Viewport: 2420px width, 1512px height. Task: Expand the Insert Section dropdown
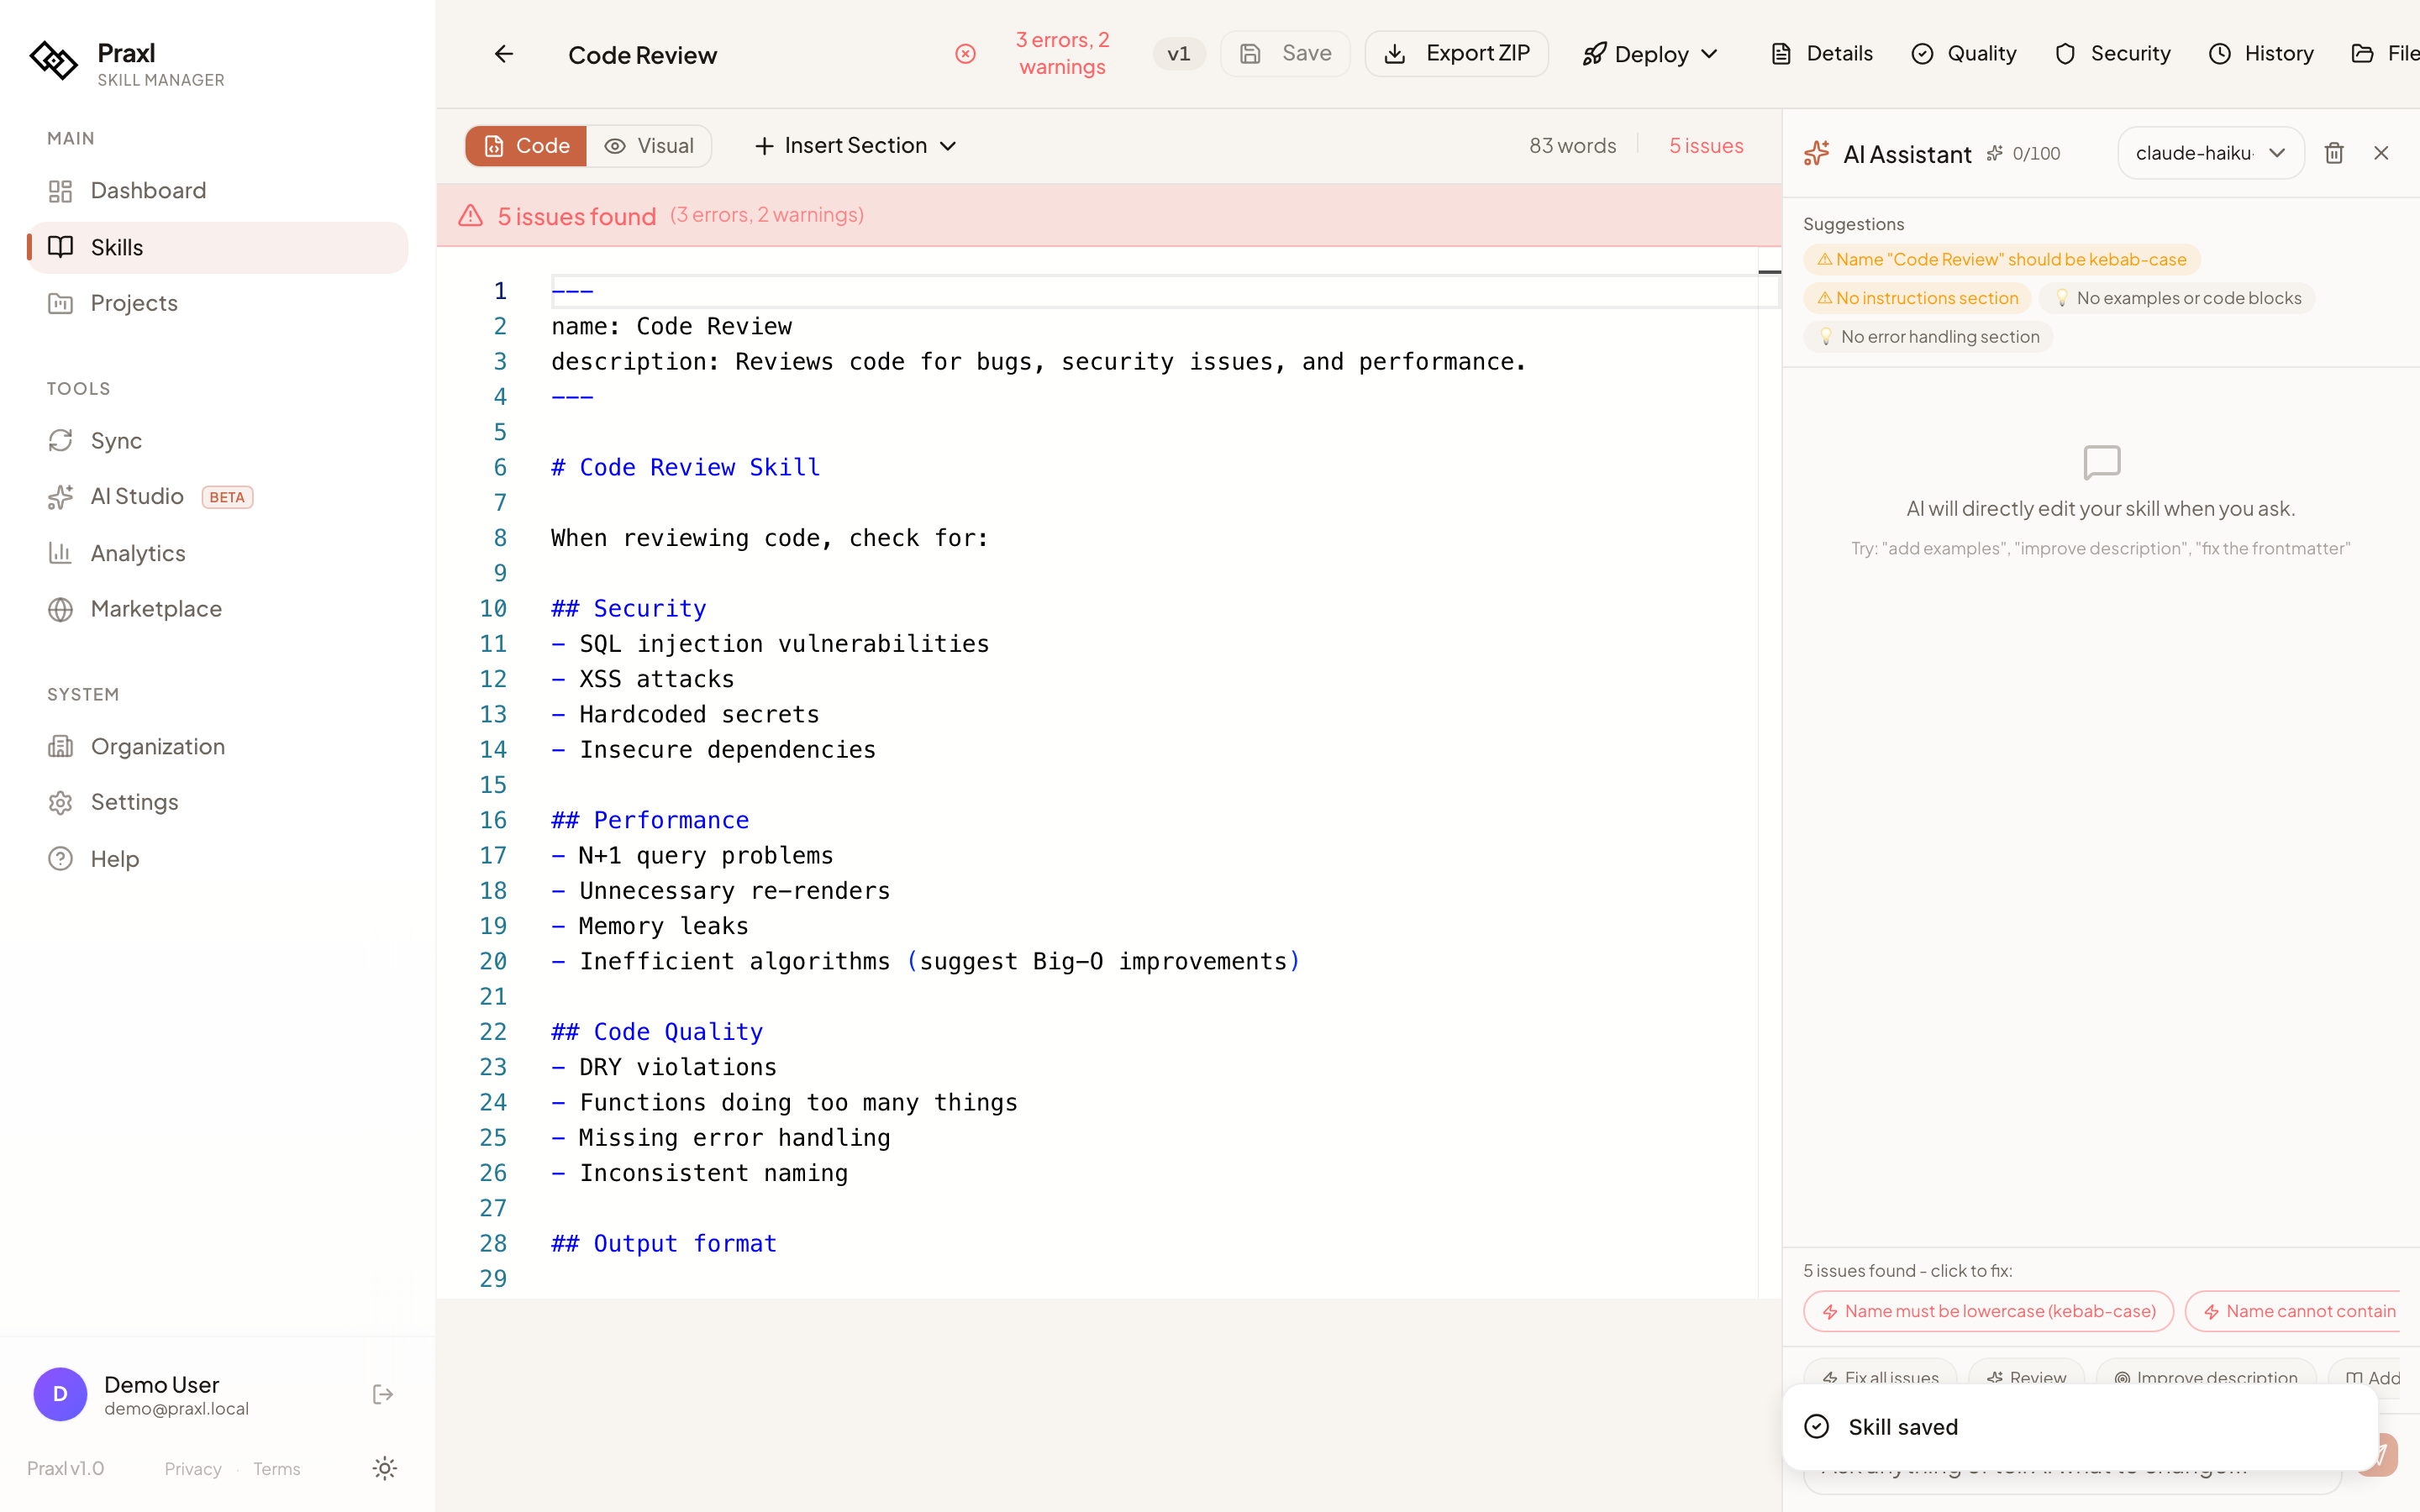tap(855, 146)
